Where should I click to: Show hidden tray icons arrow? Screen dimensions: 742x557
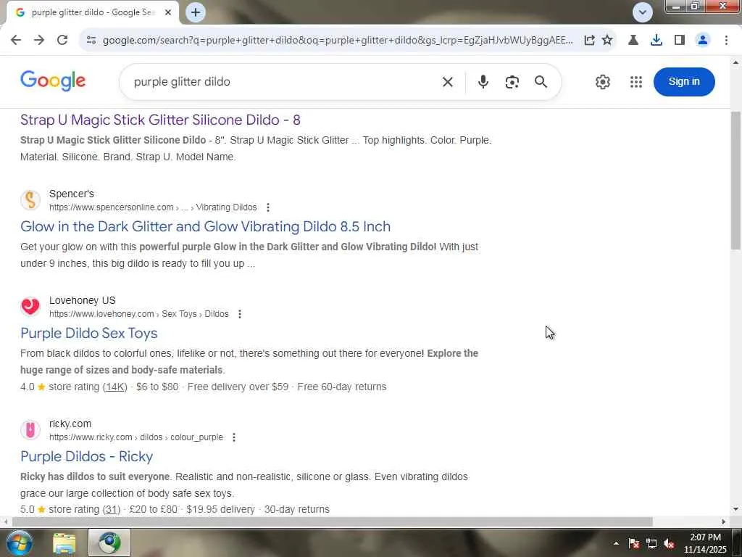tap(616, 544)
